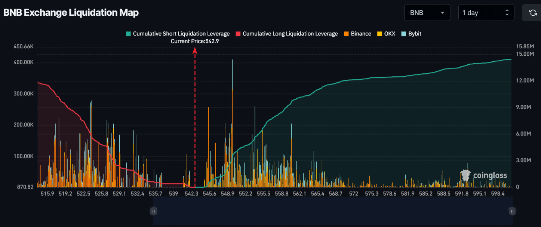Screen dimensions: 541x227
Task: Click the 581.9 price axis label
Action: (x=408, y=194)
